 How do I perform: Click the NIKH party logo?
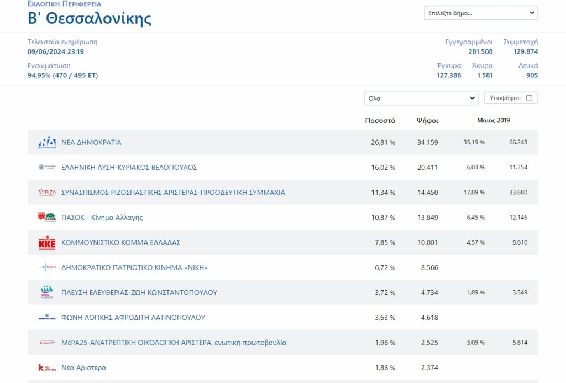48,267
